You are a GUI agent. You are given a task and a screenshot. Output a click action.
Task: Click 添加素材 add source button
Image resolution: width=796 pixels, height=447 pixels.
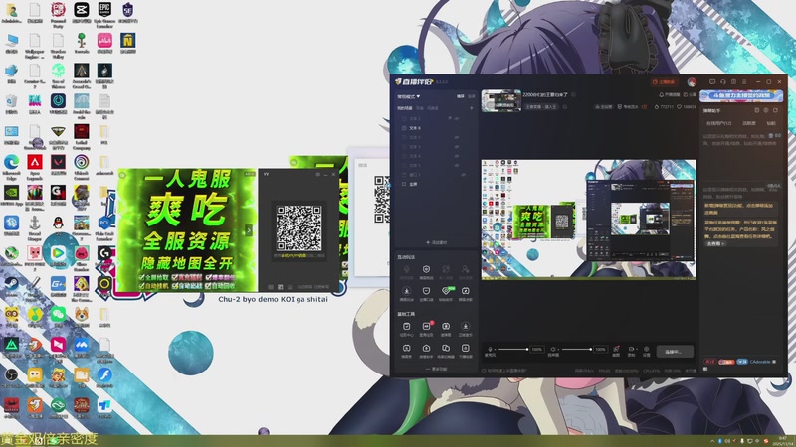click(x=436, y=242)
